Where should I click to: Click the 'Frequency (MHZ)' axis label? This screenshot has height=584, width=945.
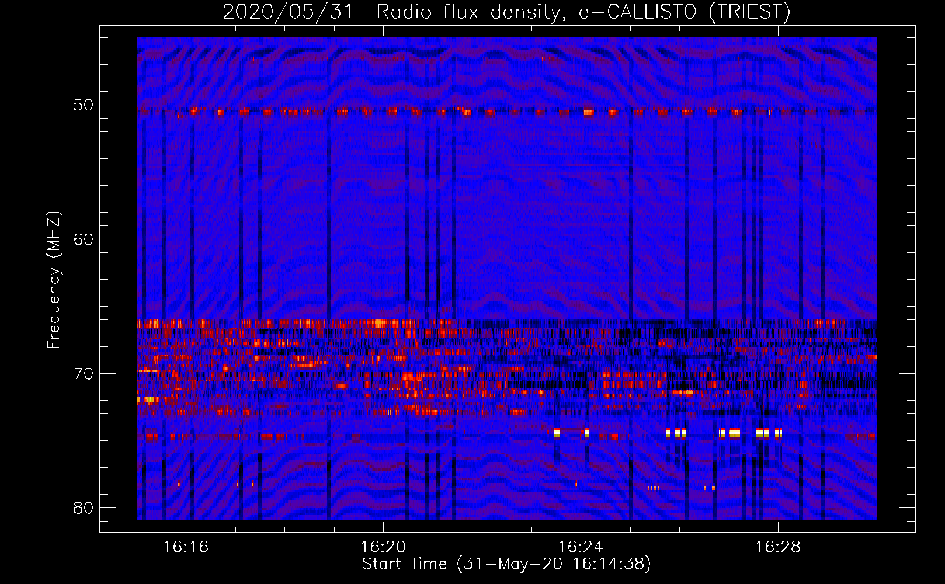pos(53,280)
